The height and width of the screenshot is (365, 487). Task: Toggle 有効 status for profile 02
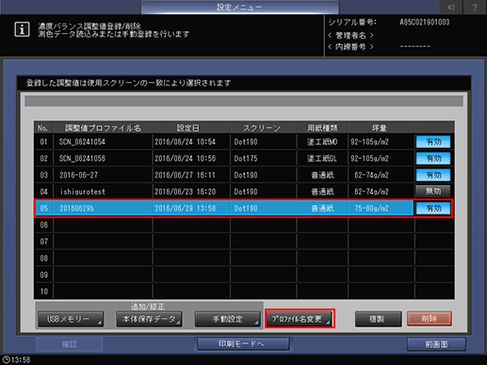433,158
